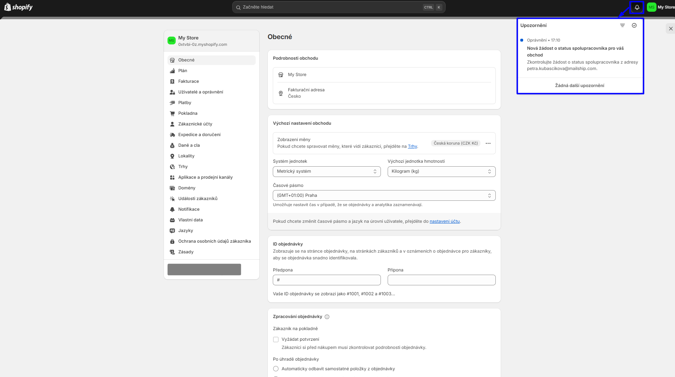
Task: Open Platby settings
Action: click(x=211, y=103)
